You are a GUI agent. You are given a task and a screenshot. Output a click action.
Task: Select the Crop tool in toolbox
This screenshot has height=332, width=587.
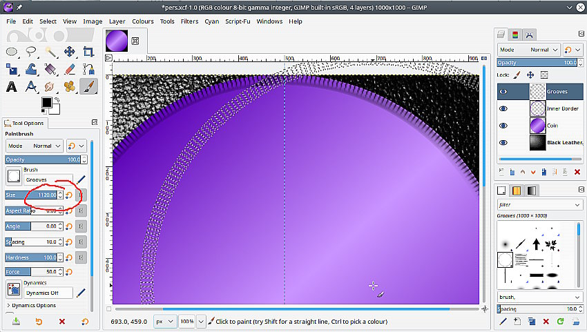tap(88, 52)
